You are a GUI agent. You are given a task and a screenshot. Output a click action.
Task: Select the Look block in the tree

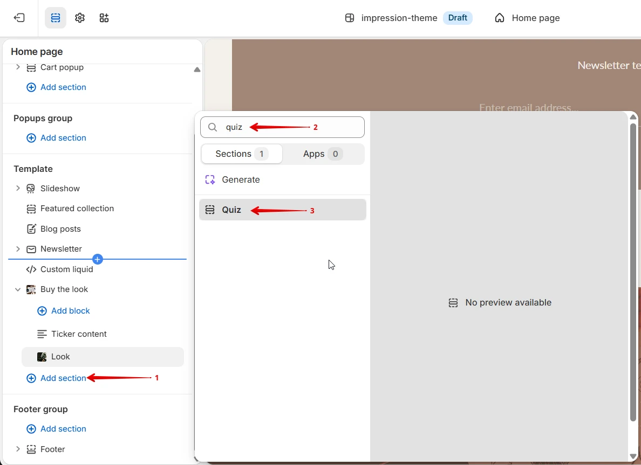pos(103,357)
